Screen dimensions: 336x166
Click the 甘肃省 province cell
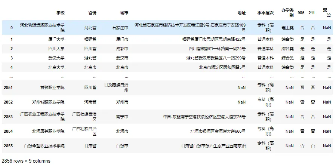click(90, 146)
